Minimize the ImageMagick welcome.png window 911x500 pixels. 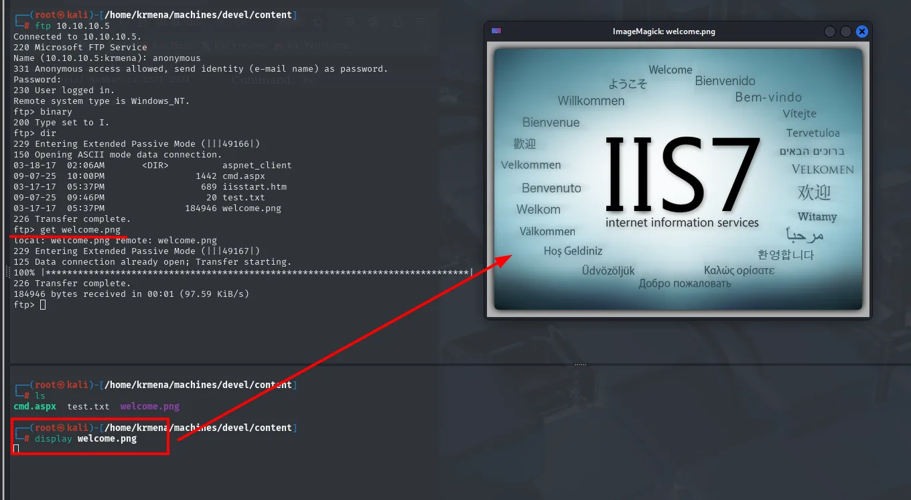coord(830,32)
